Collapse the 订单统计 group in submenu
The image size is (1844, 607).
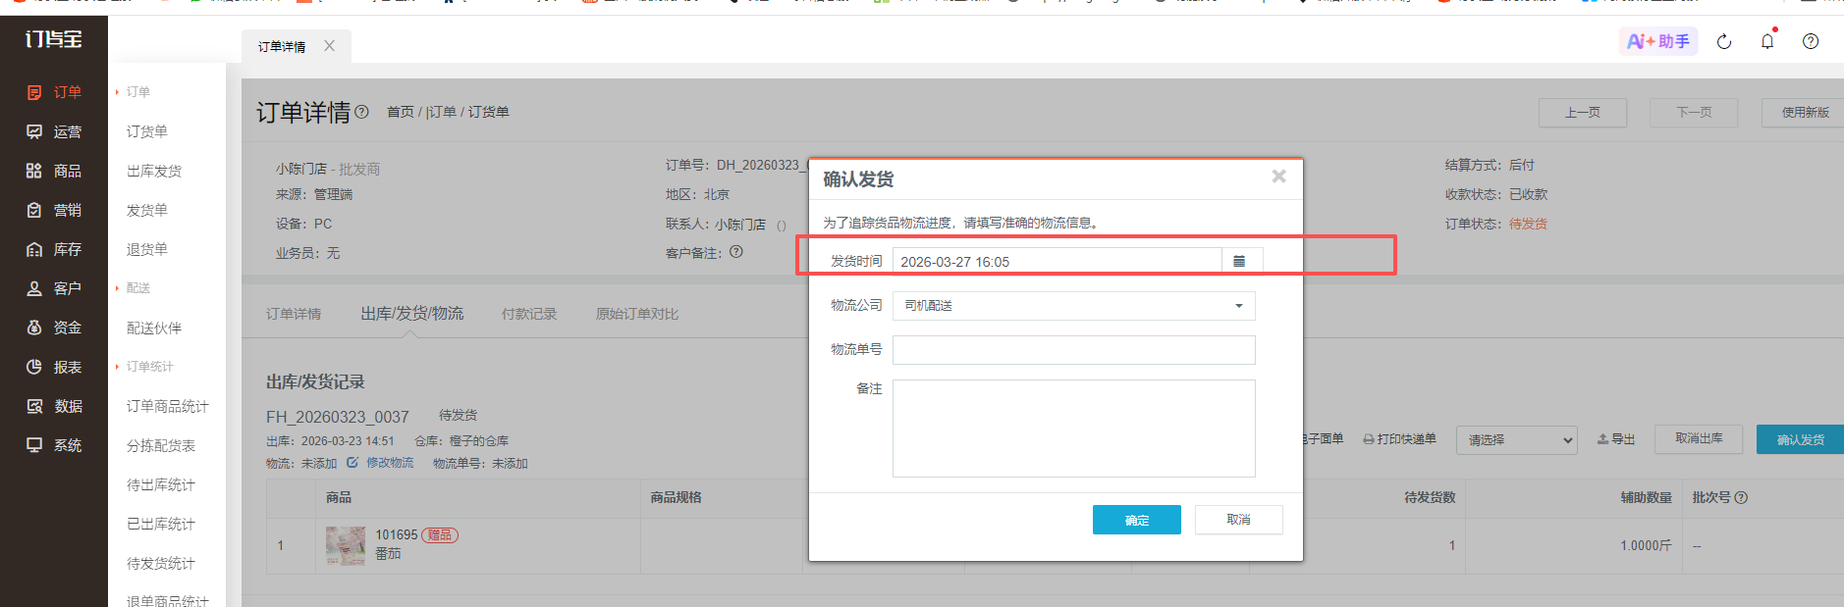pos(145,367)
